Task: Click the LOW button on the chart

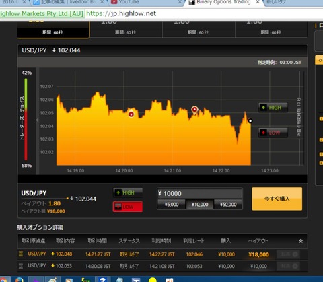Action: [273, 133]
